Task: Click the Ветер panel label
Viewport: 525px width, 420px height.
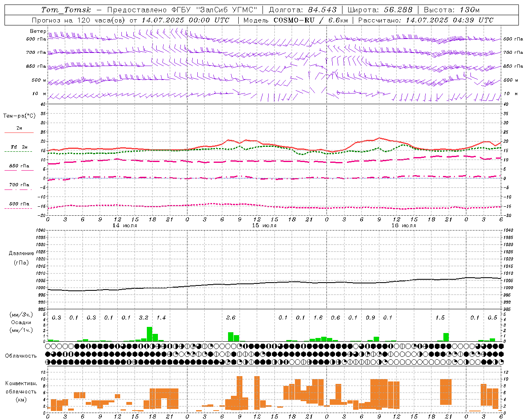Action: coord(38,31)
